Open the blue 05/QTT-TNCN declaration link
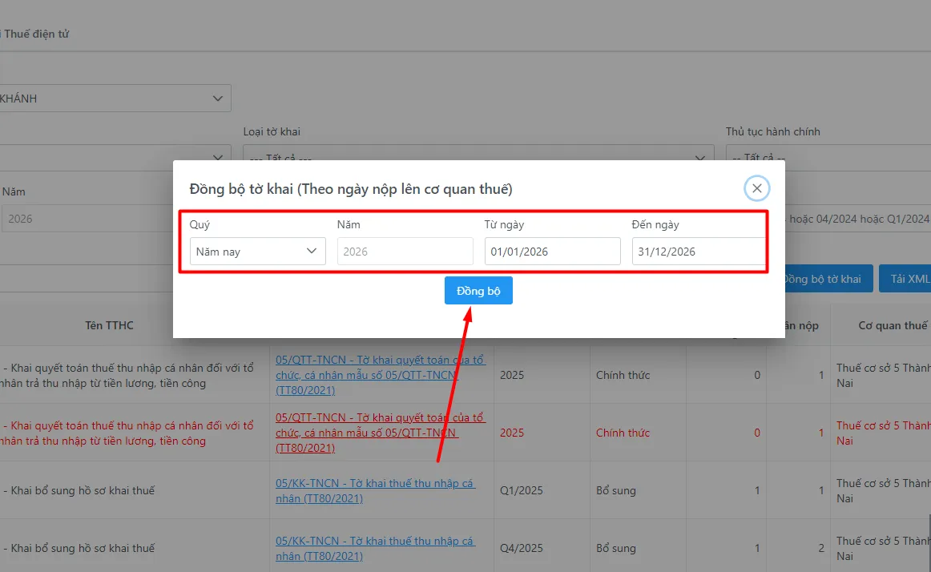The width and height of the screenshot is (931, 572). [x=381, y=375]
